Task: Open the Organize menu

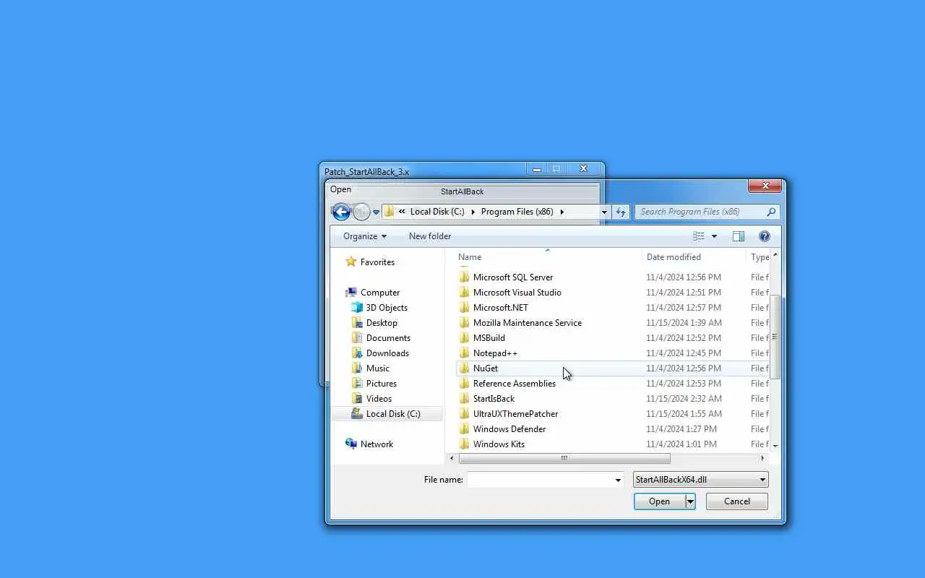Action: coord(365,236)
